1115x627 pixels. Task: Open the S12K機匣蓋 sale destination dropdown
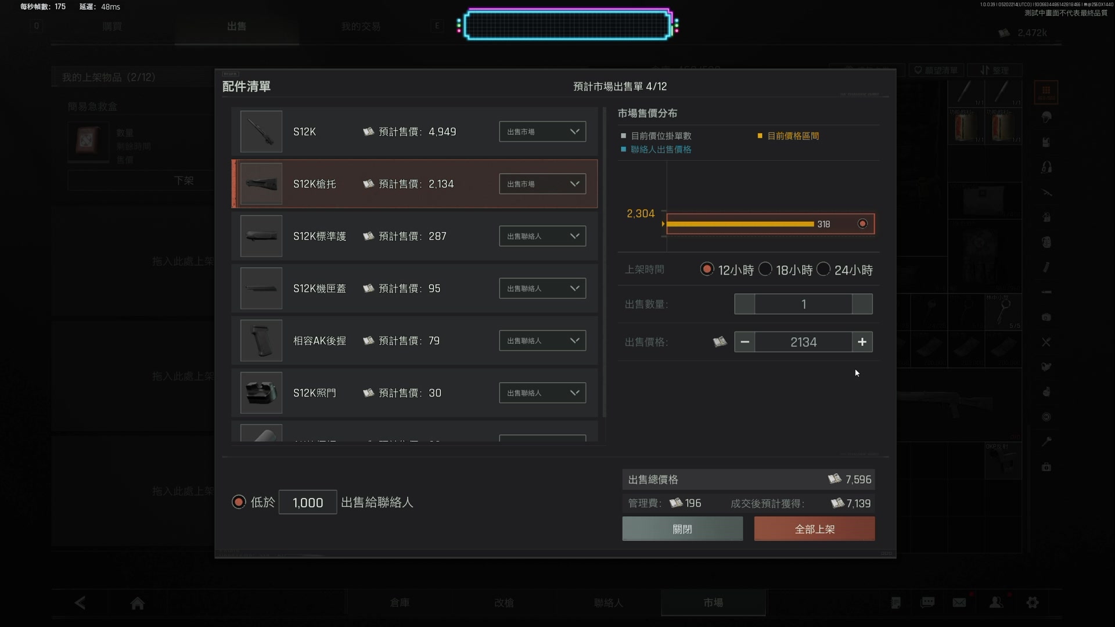(x=541, y=288)
